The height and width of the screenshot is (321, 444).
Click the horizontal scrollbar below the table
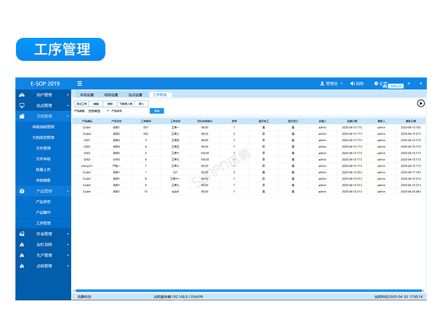point(247,290)
